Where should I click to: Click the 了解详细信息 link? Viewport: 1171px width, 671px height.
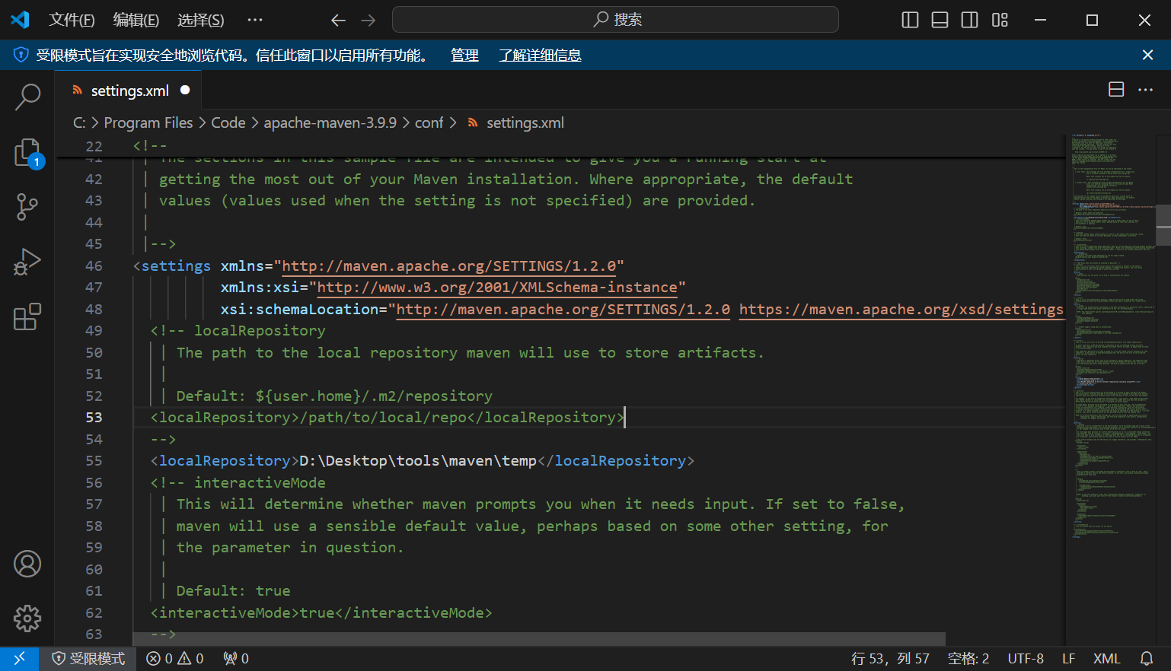click(x=540, y=55)
